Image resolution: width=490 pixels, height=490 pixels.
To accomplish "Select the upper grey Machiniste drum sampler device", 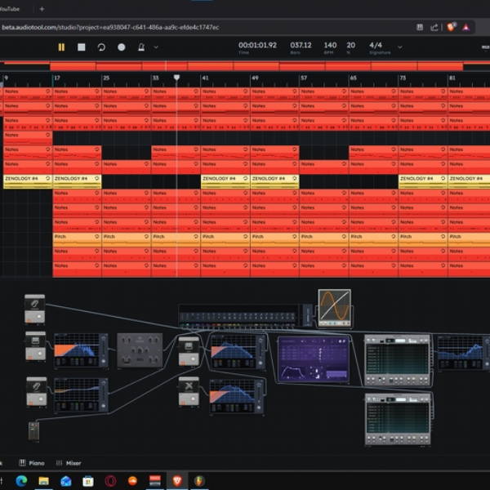I will [x=397, y=360].
